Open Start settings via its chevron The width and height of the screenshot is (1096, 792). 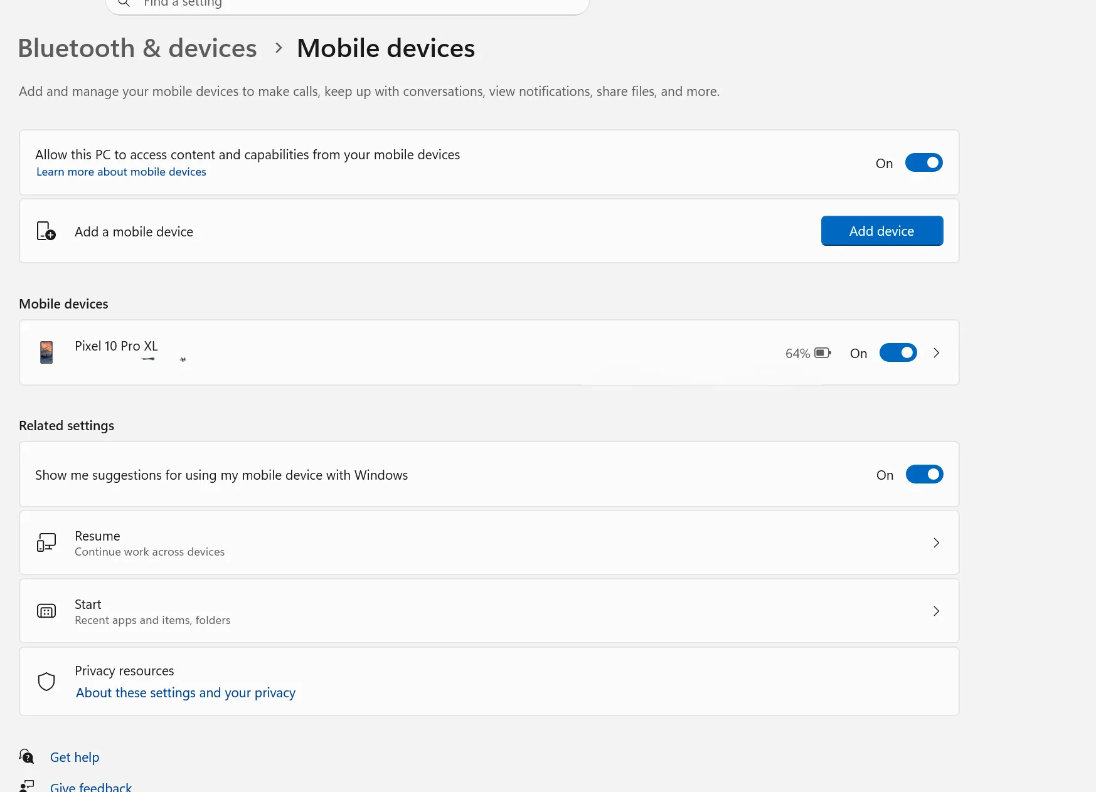[x=936, y=611]
